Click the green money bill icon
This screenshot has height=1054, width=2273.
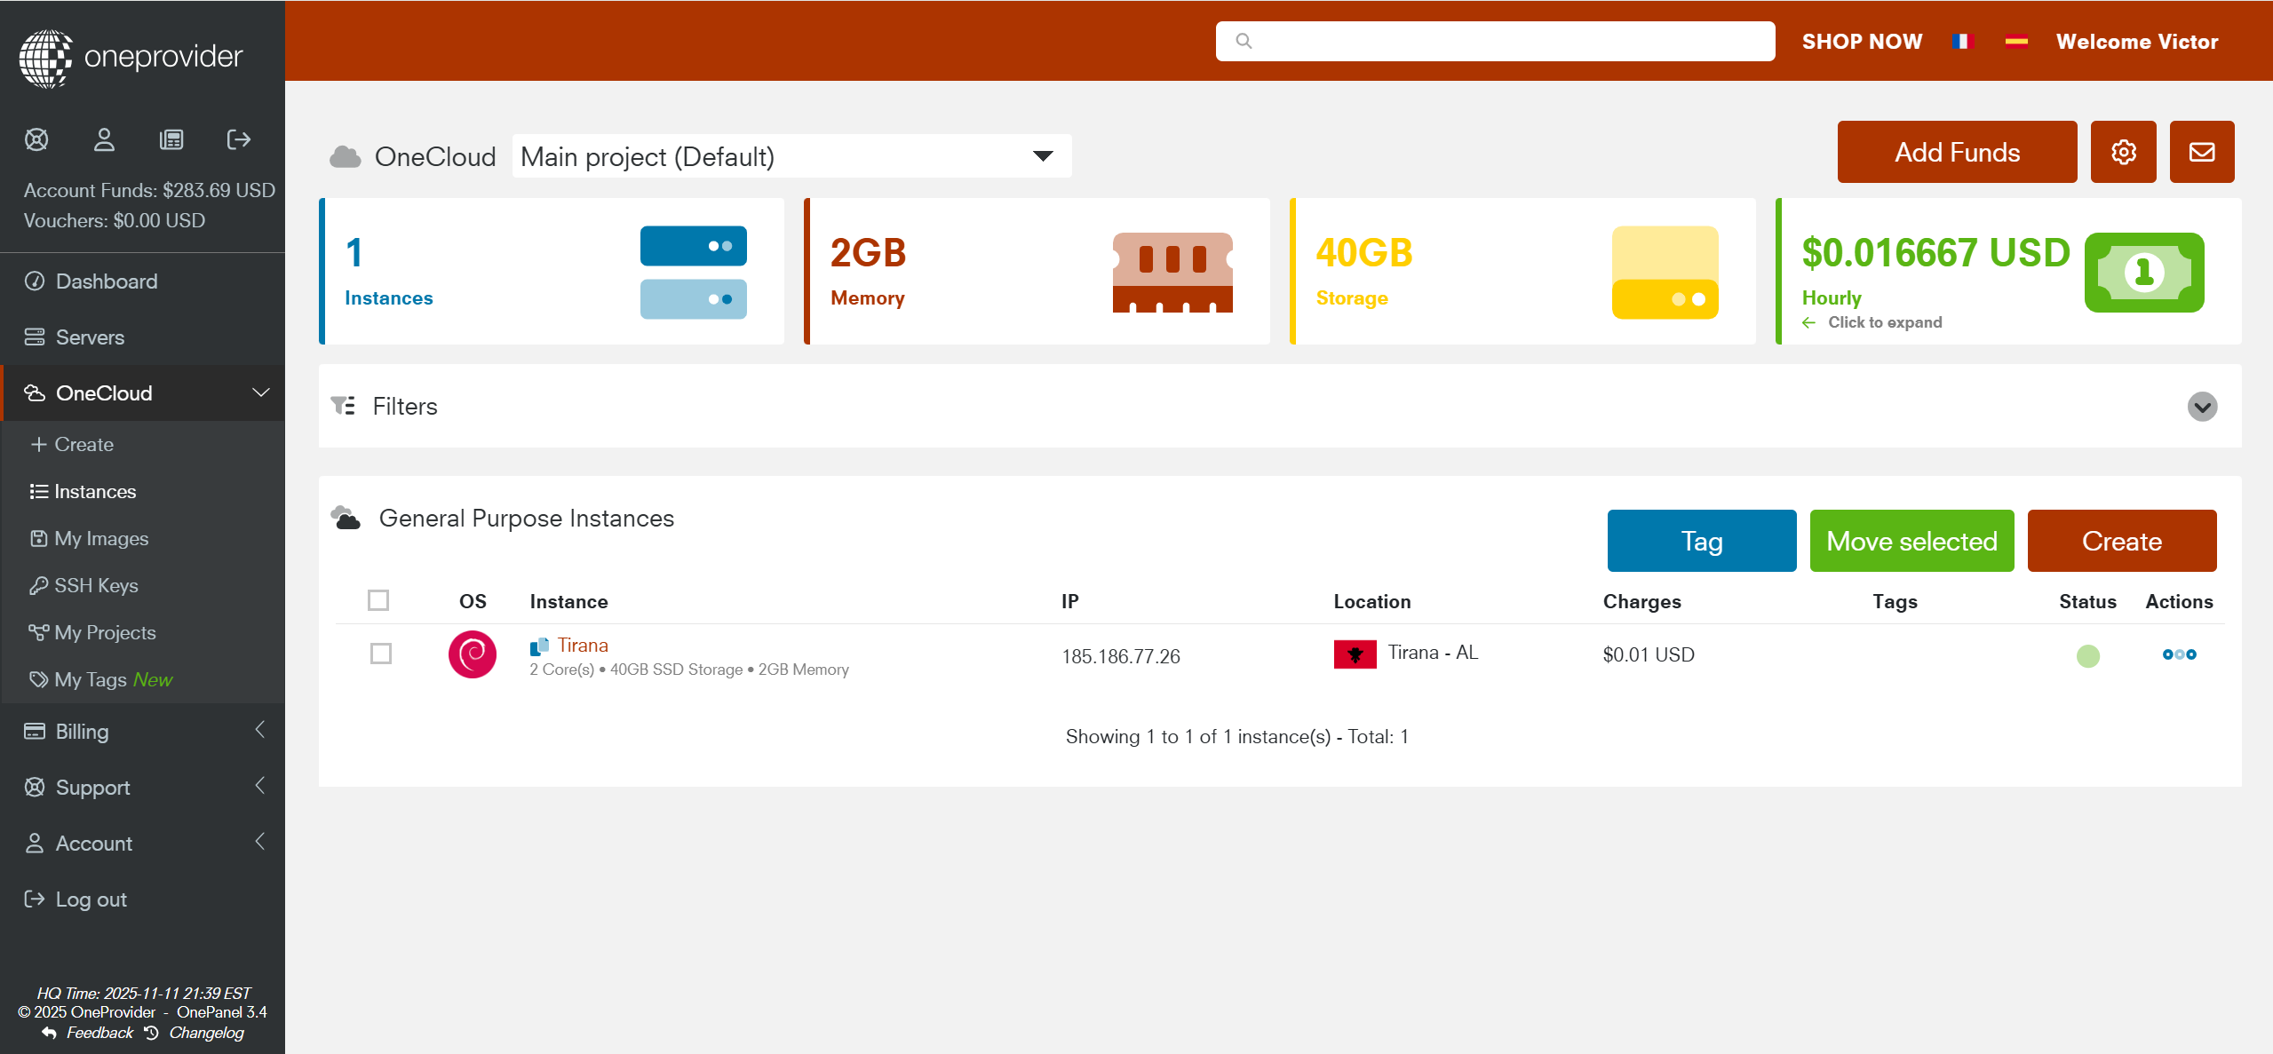tap(2144, 273)
